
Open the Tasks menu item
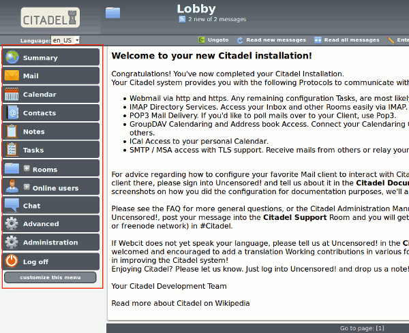(51, 150)
